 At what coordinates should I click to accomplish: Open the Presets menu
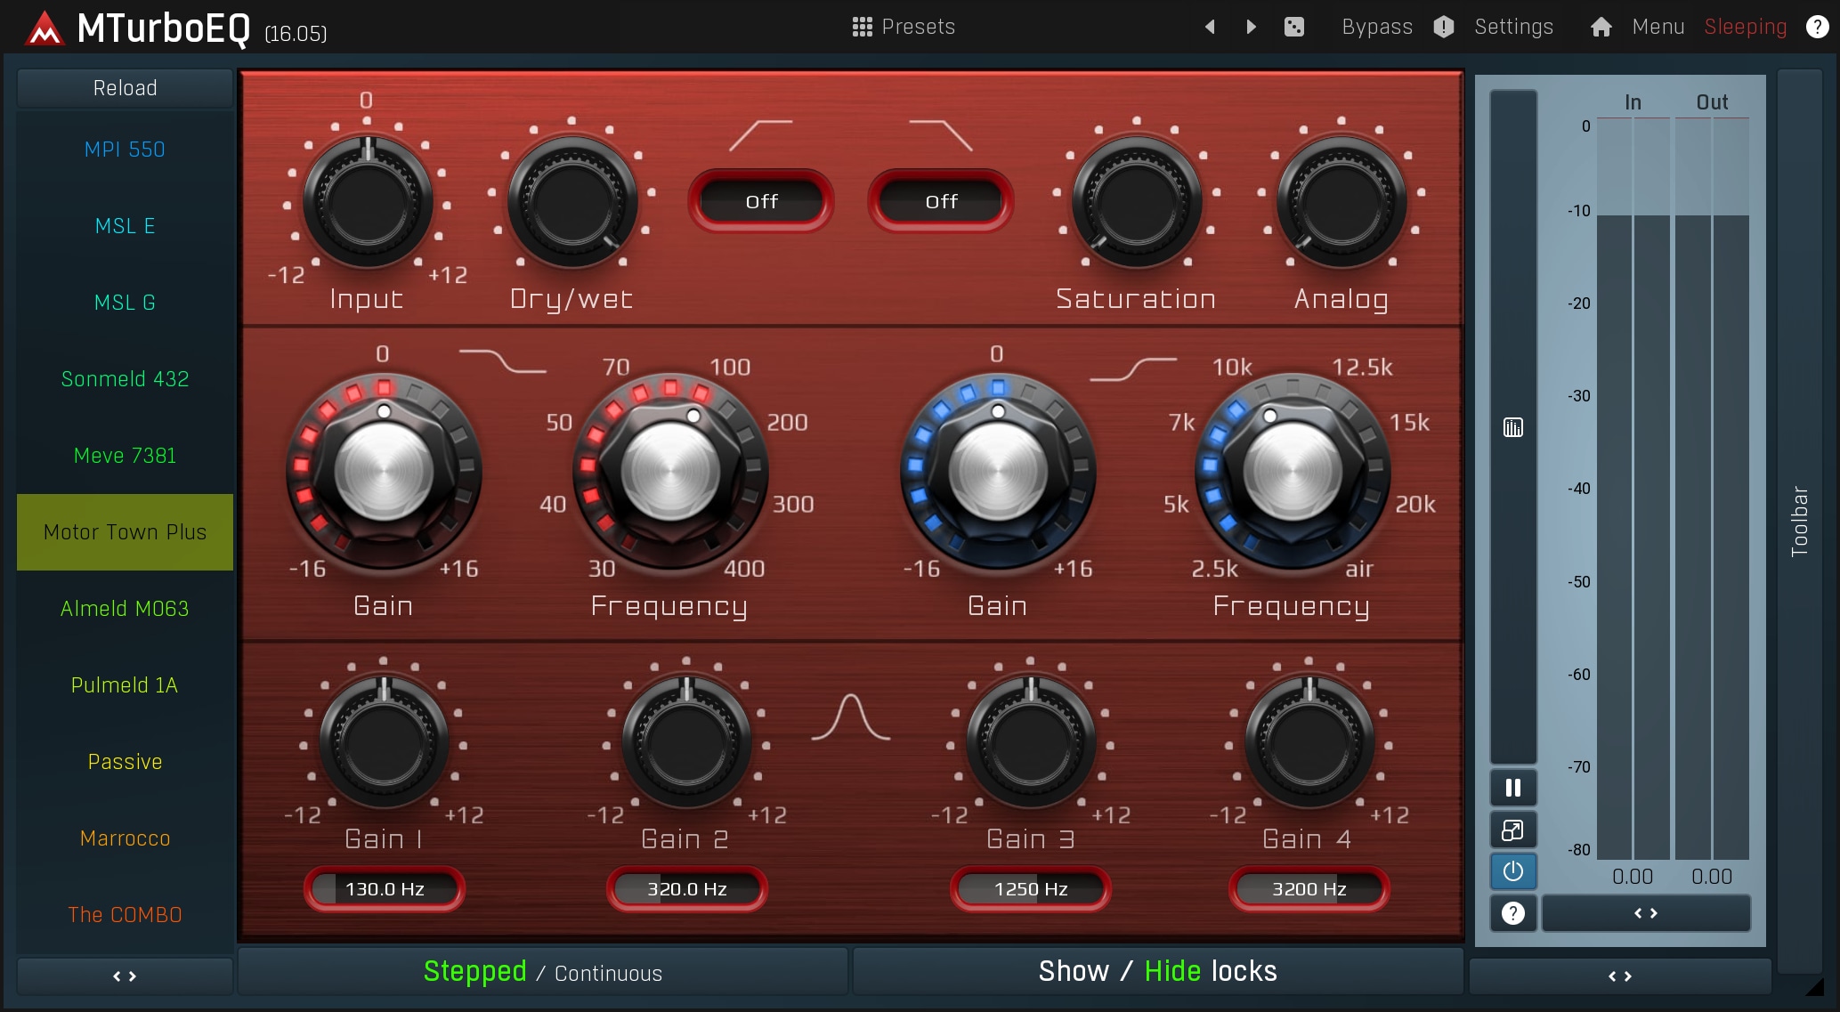[x=918, y=27]
